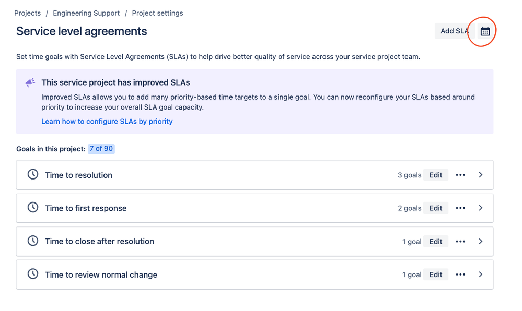Expand the Time to review normal change row
Viewport: 522px width, 311px height.
click(481, 274)
